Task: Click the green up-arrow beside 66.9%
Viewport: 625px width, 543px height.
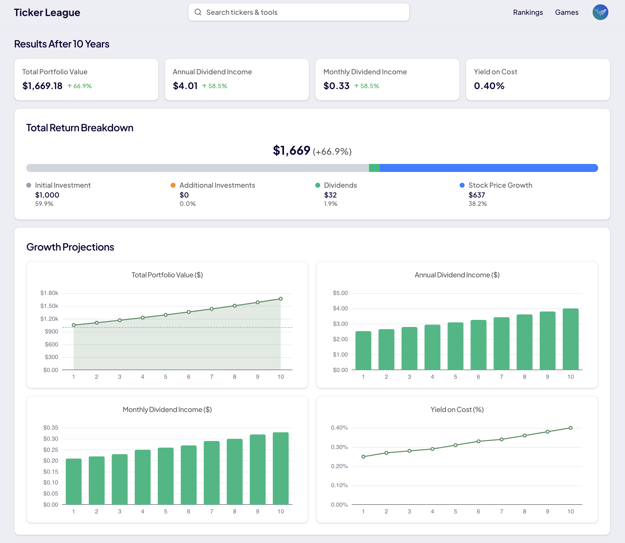Action: pyautogui.click(x=70, y=86)
